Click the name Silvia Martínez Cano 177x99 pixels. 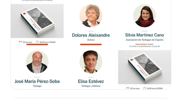[144, 35]
